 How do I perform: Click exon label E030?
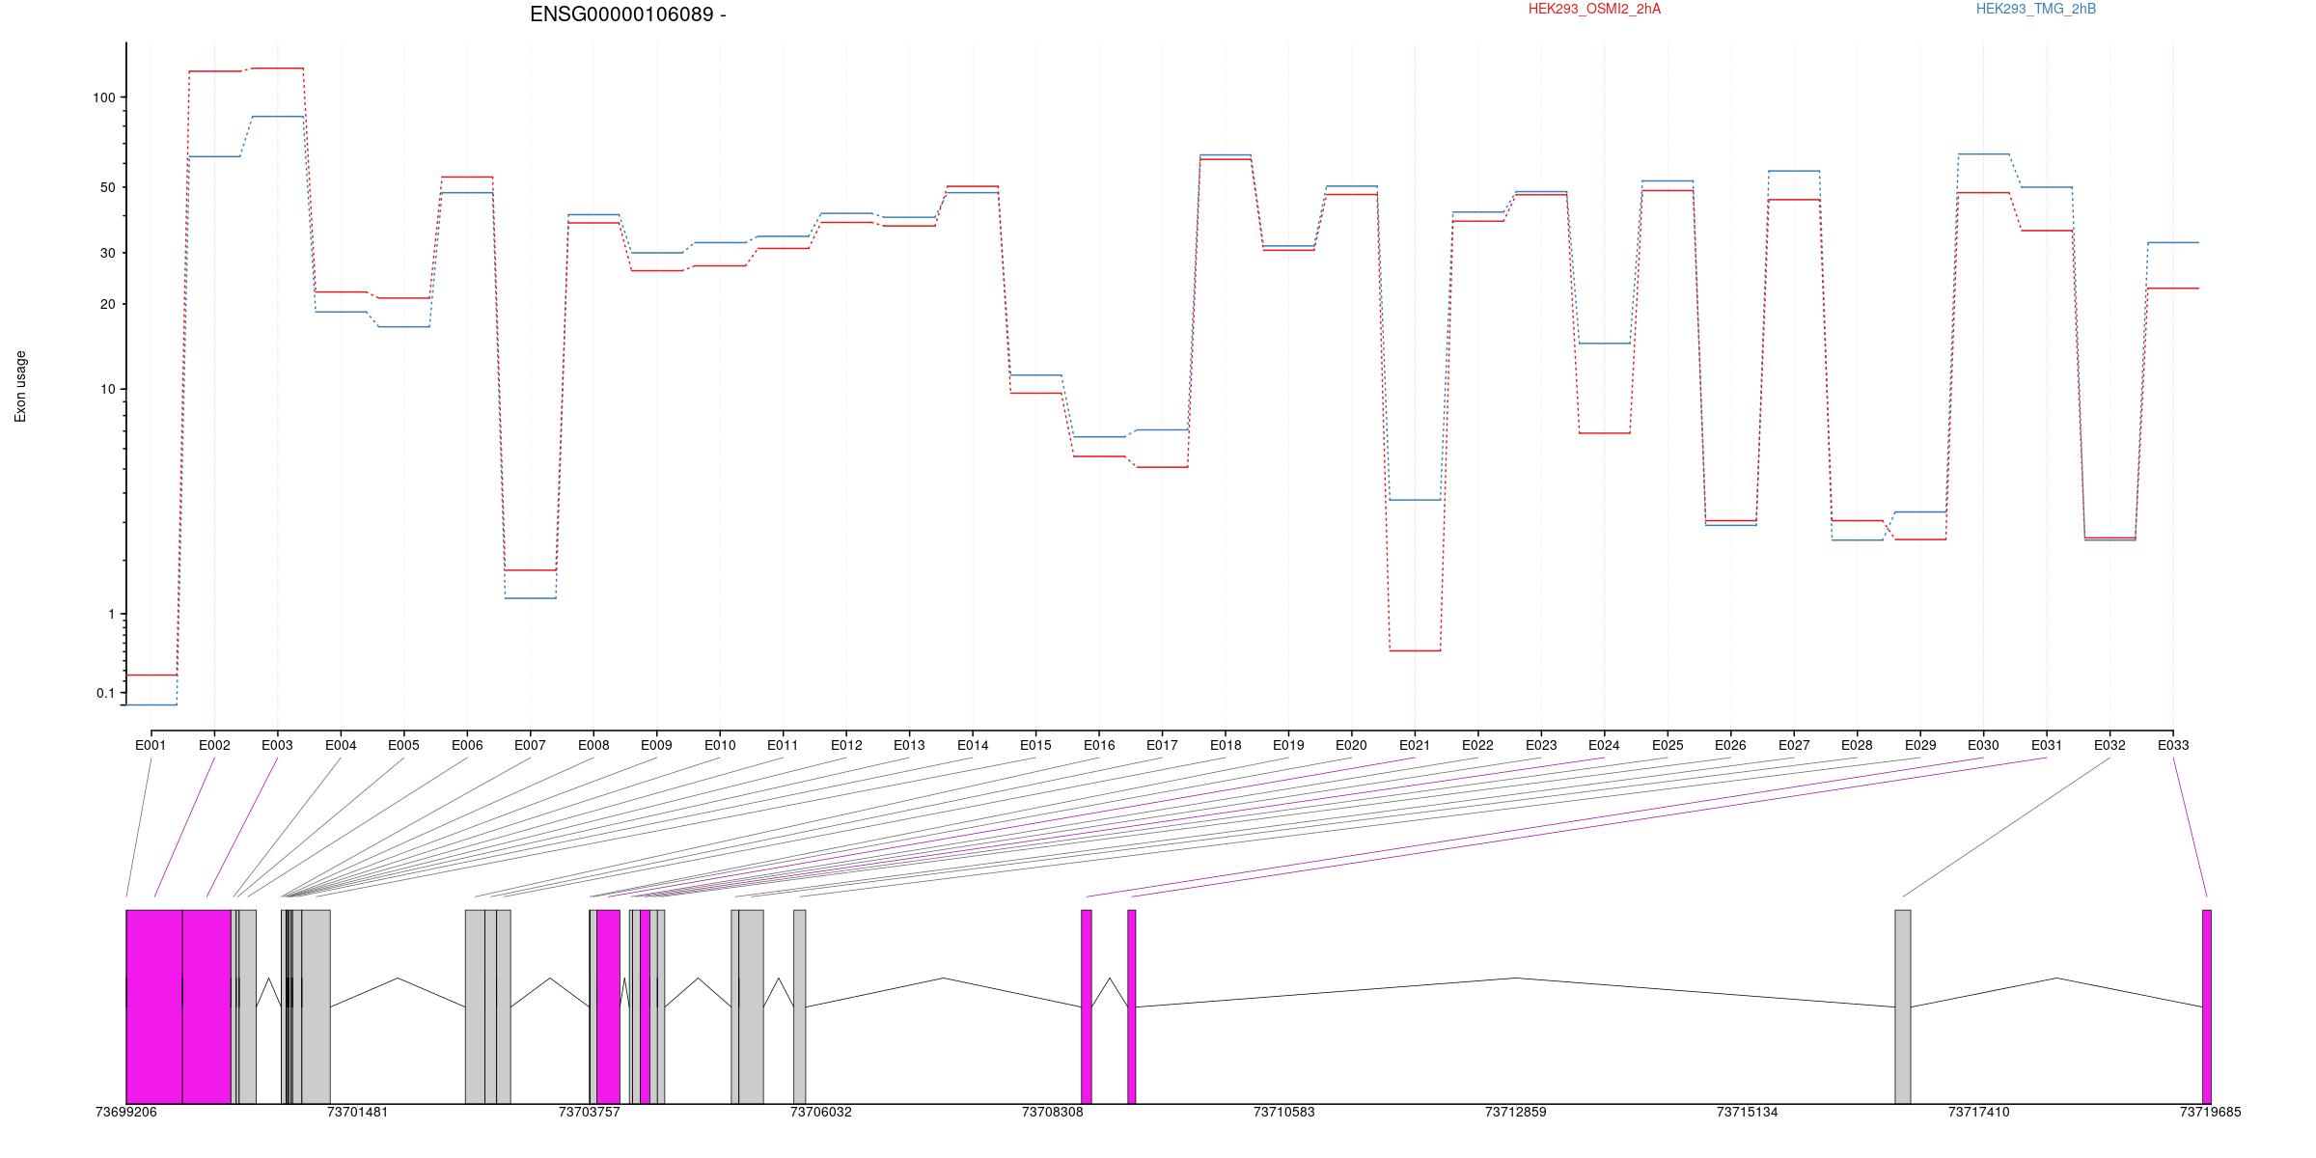coord(1983,745)
